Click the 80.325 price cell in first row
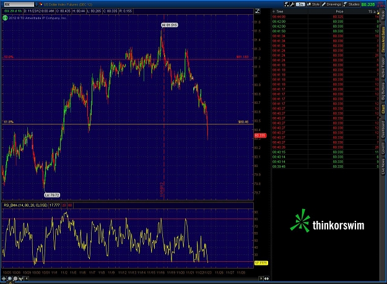 click(338, 17)
